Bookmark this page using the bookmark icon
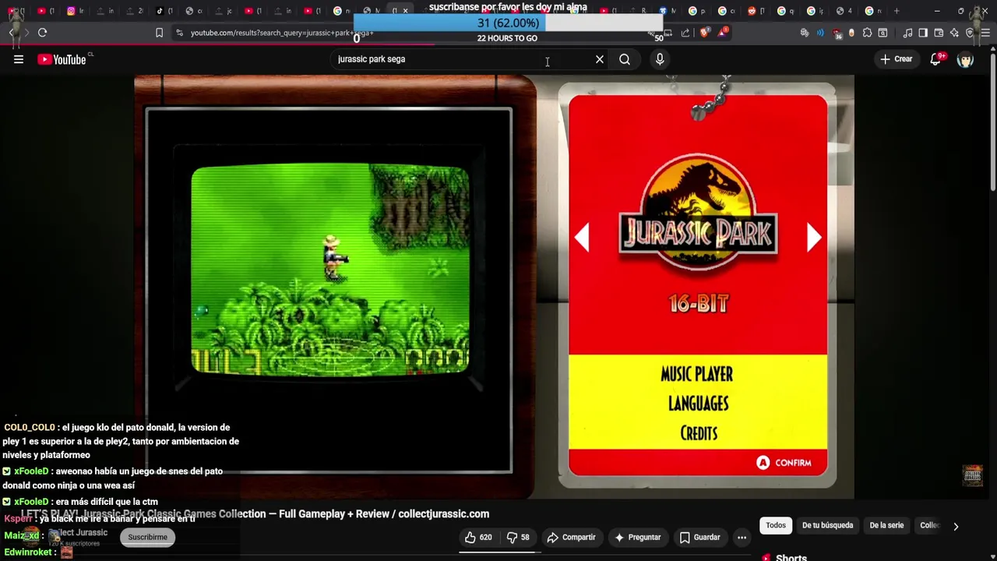The image size is (997, 561). pyautogui.click(x=159, y=33)
